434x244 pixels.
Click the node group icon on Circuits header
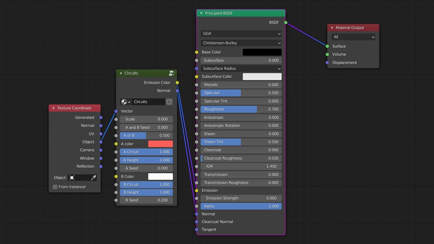tap(172, 73)
